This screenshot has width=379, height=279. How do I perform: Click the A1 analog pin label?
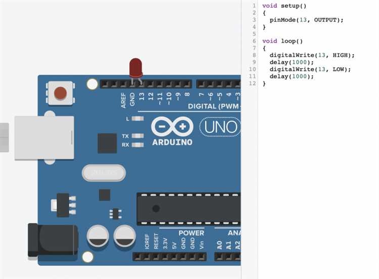pyautogui.click(x=228, y=245)
